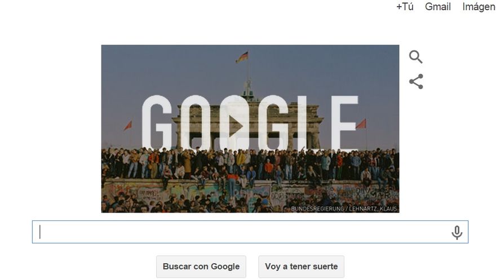
Task: Click the large letter E in the doodle
Action: point(344,122)
